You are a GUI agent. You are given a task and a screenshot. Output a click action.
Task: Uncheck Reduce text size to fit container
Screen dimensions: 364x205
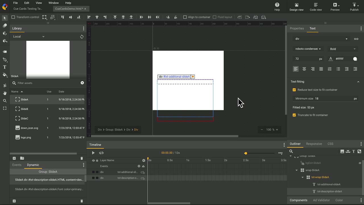click(294, 90)
